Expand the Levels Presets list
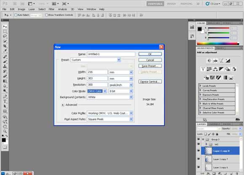The image size is (244, 175). [x=200, y=86]
